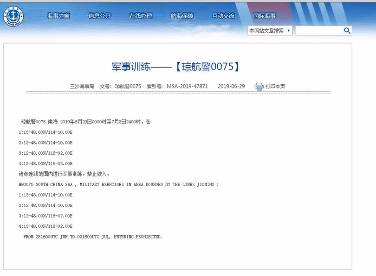Viewport: 376px width, 276px height.
Task: Open the 航海保障 navigation menu
Action: coord(181,14)
